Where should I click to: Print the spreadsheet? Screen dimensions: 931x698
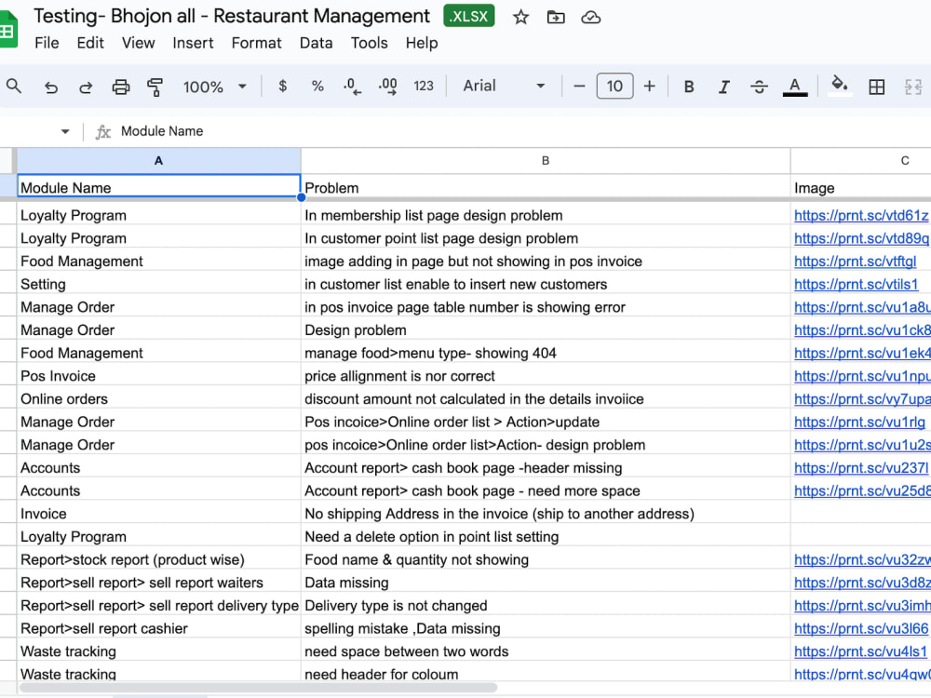[120, 87]
